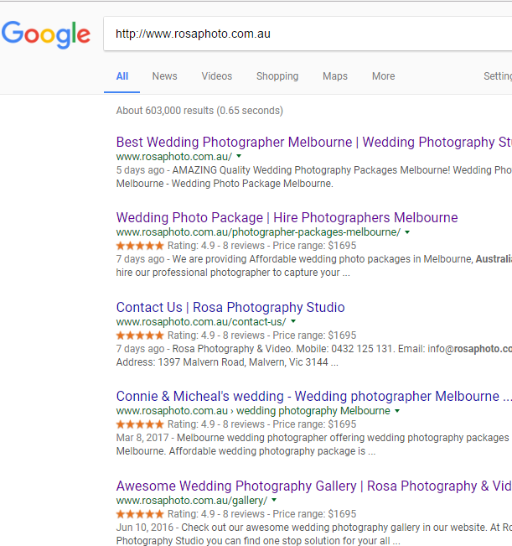Open Connie & Micheal's wedding result

(x=314, y=396)
